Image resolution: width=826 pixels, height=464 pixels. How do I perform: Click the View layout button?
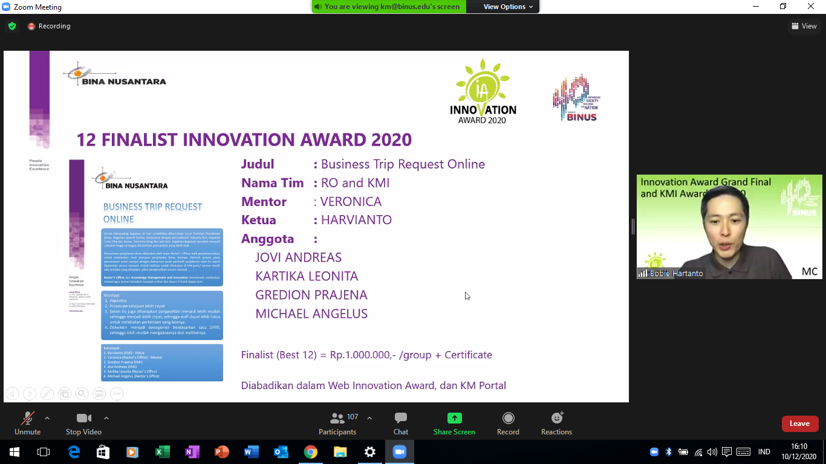pyautogui.click(x=804, y=26)
